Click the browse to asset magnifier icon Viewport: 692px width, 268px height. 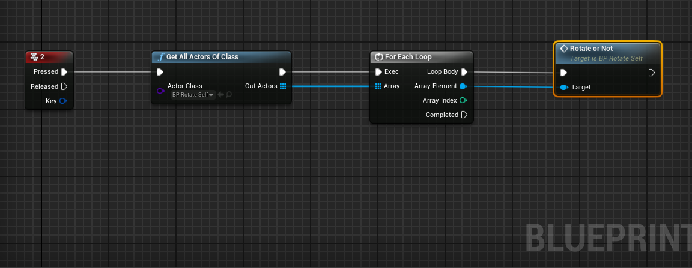[229, 95]
